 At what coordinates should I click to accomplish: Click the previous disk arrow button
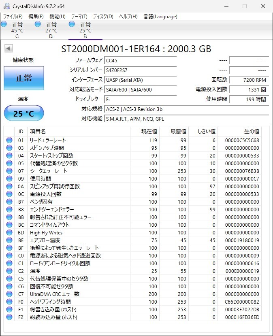click(x=9, y=48)
